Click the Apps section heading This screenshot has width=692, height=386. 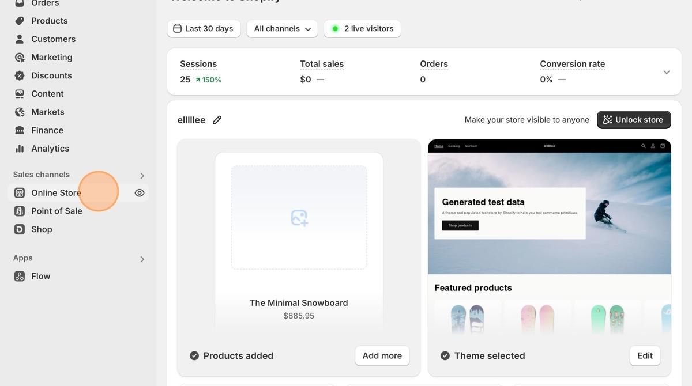(23, 258)
